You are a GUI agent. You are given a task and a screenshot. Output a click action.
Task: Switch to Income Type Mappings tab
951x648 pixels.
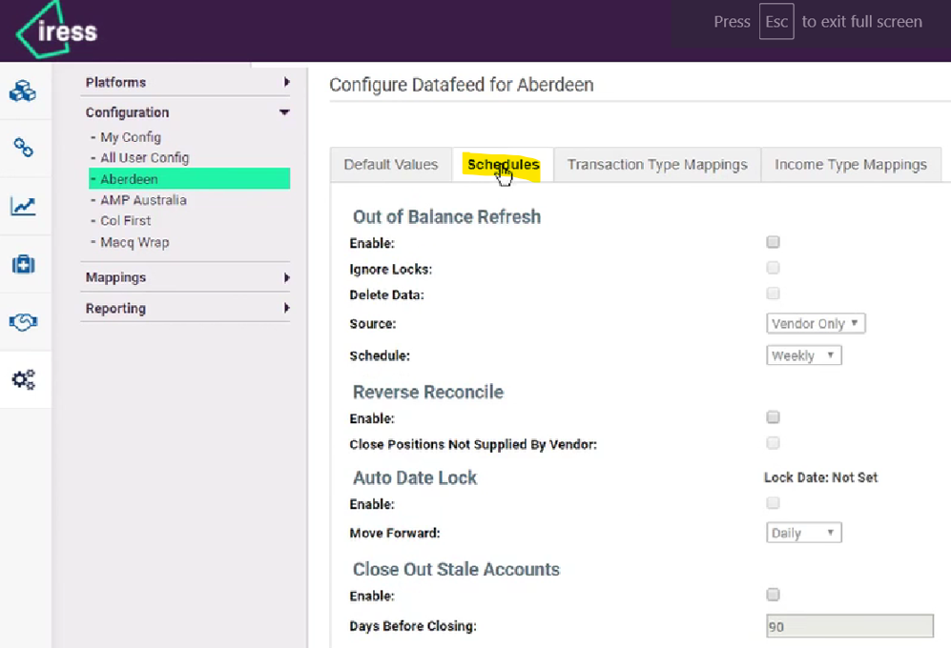point(851,164)
